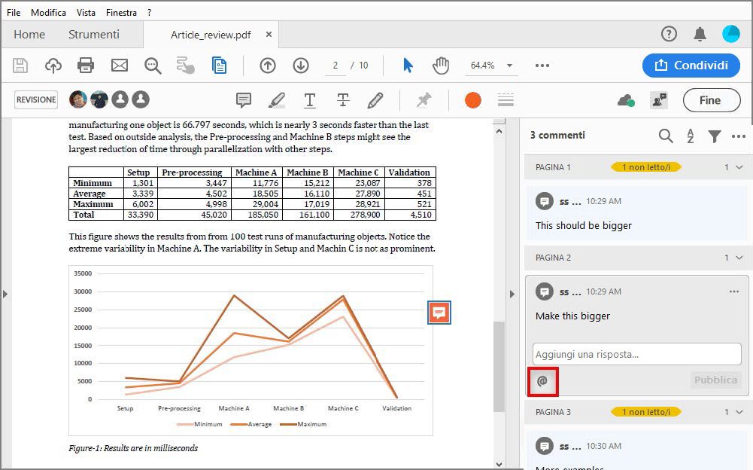
Task: Click the cloud sync status icon
Action: 626,100
